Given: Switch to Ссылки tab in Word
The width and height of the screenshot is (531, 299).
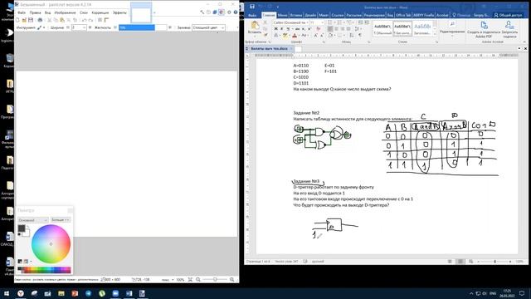Looking at the screenshot, I should coord(338,15).
